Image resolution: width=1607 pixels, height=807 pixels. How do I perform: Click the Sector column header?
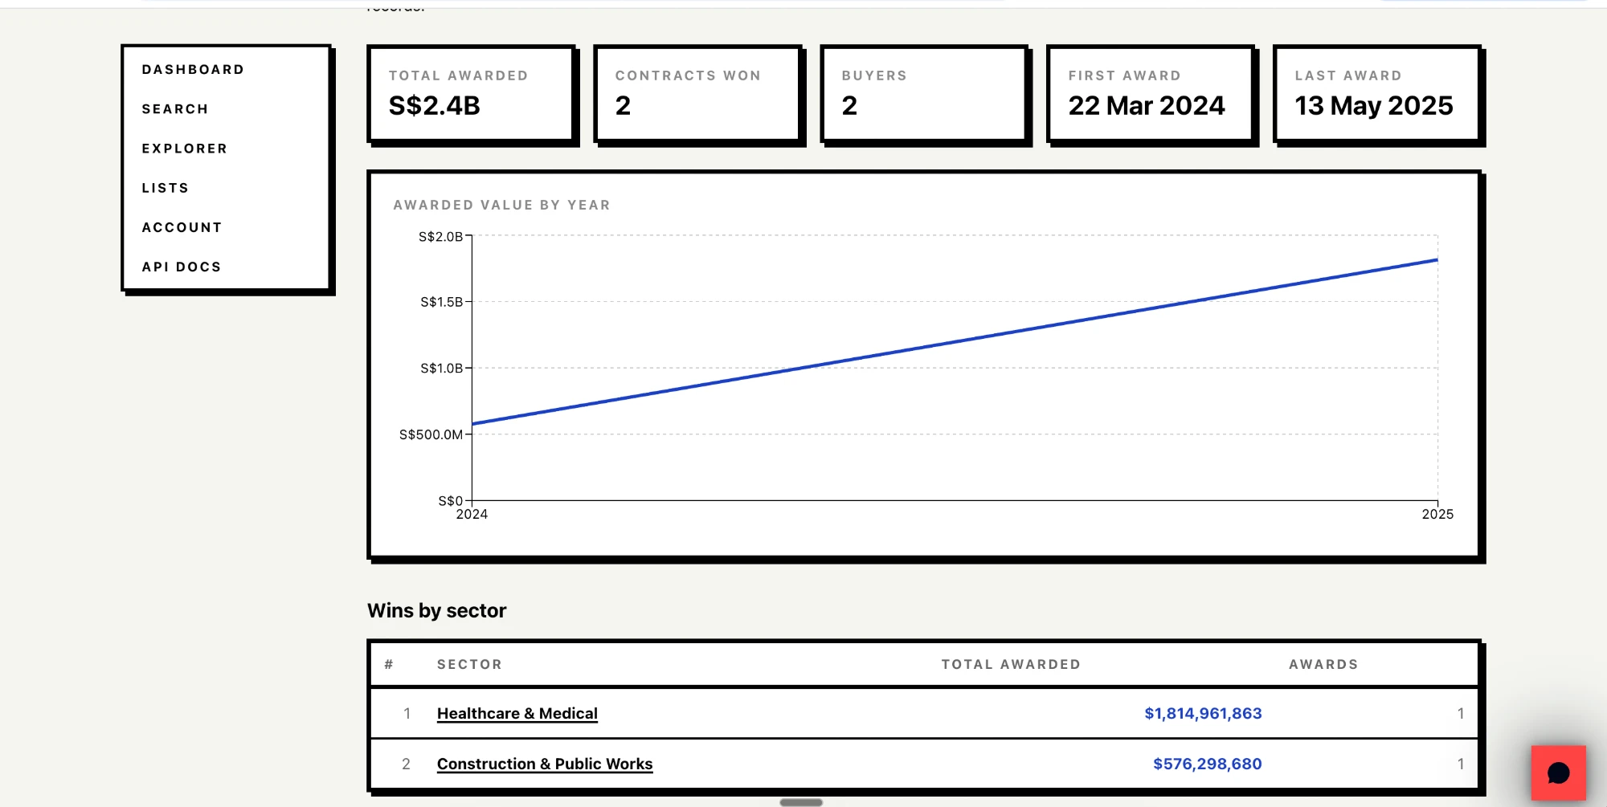[x=469, y=664]
